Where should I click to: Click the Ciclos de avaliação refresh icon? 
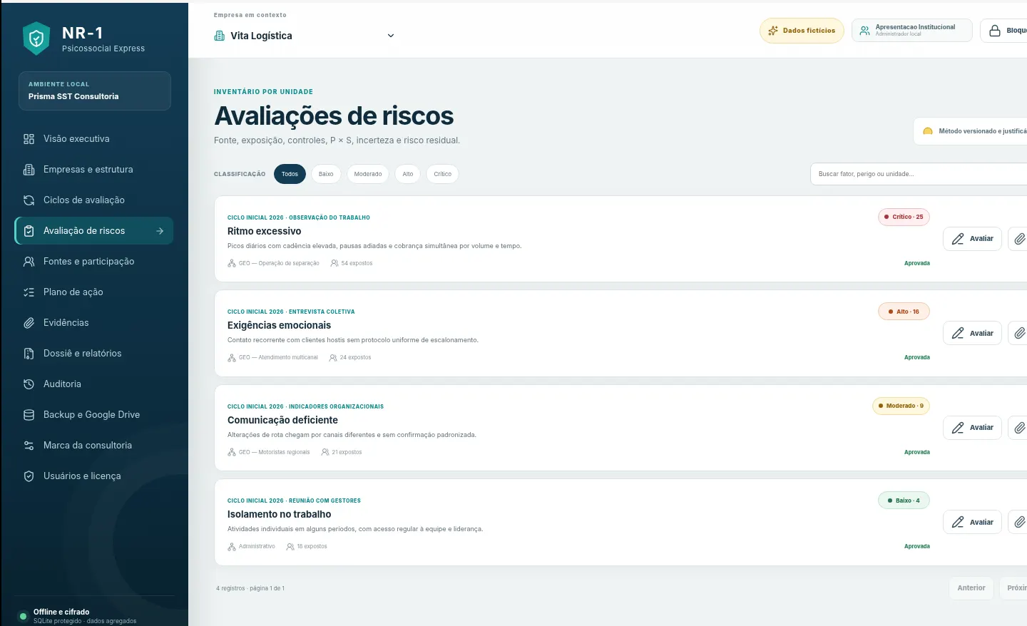pyautogui.click(x=29, y=200)
